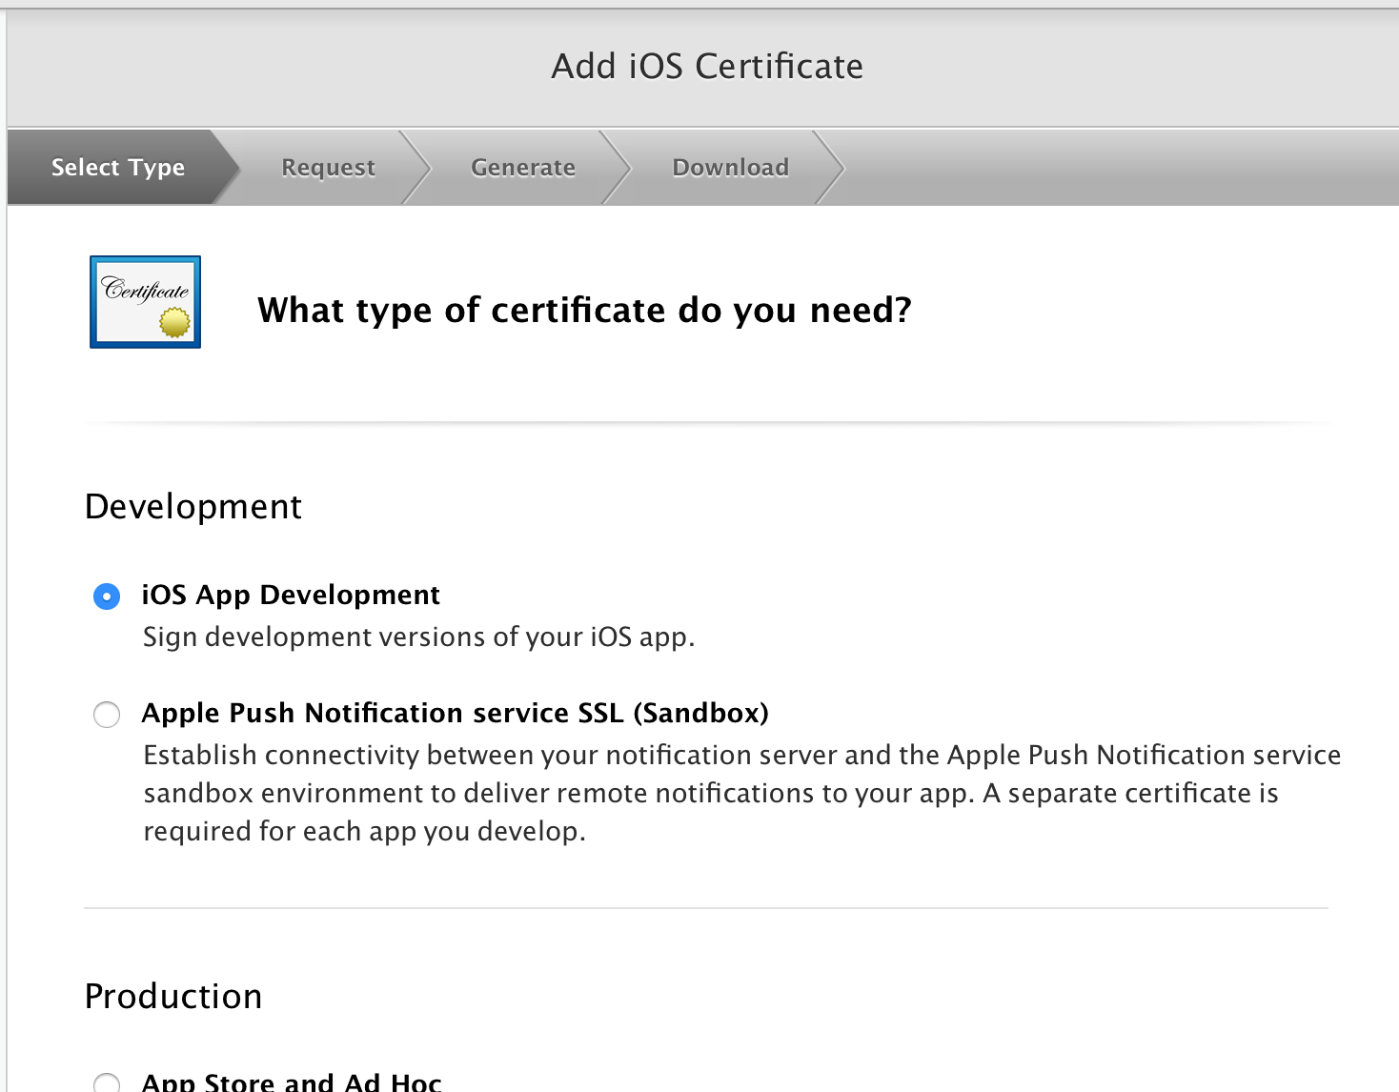1399x1092 pixels.
Task: Click the 'iOS App Development' label
Action: click(x=291, y=596)
